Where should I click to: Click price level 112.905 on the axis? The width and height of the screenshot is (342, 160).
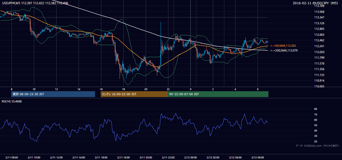coord(319,29)
